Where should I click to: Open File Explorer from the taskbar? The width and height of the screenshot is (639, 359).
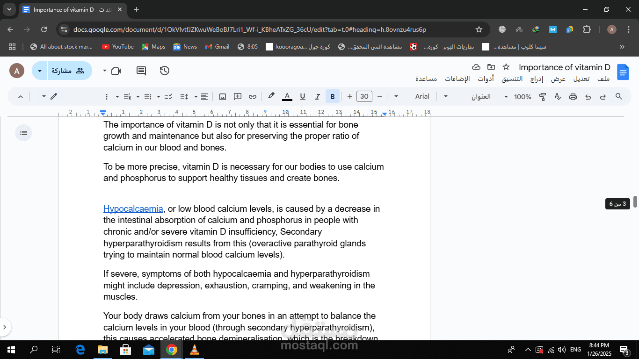pos(102,350)
